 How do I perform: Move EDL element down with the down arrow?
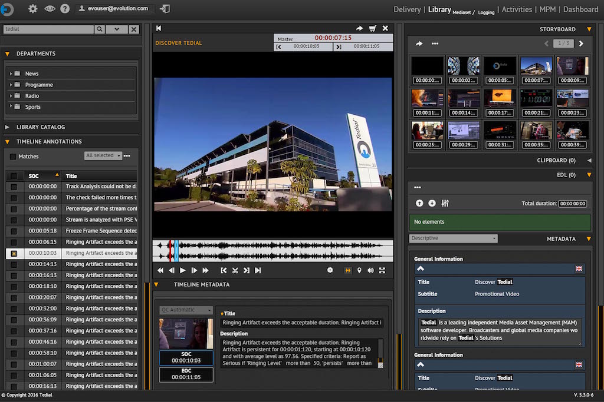click(x=432, y=203)
